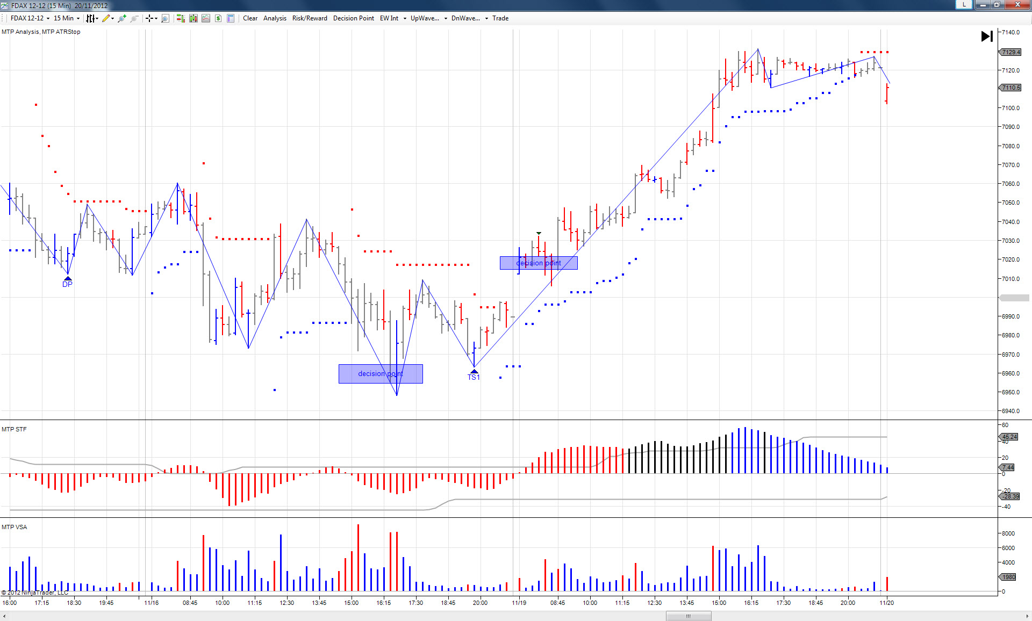Viewport: 1032px width, 621px height.
Task: Click the 7.44 MTP STF value marker
Action: click(x=1007, y=467)
